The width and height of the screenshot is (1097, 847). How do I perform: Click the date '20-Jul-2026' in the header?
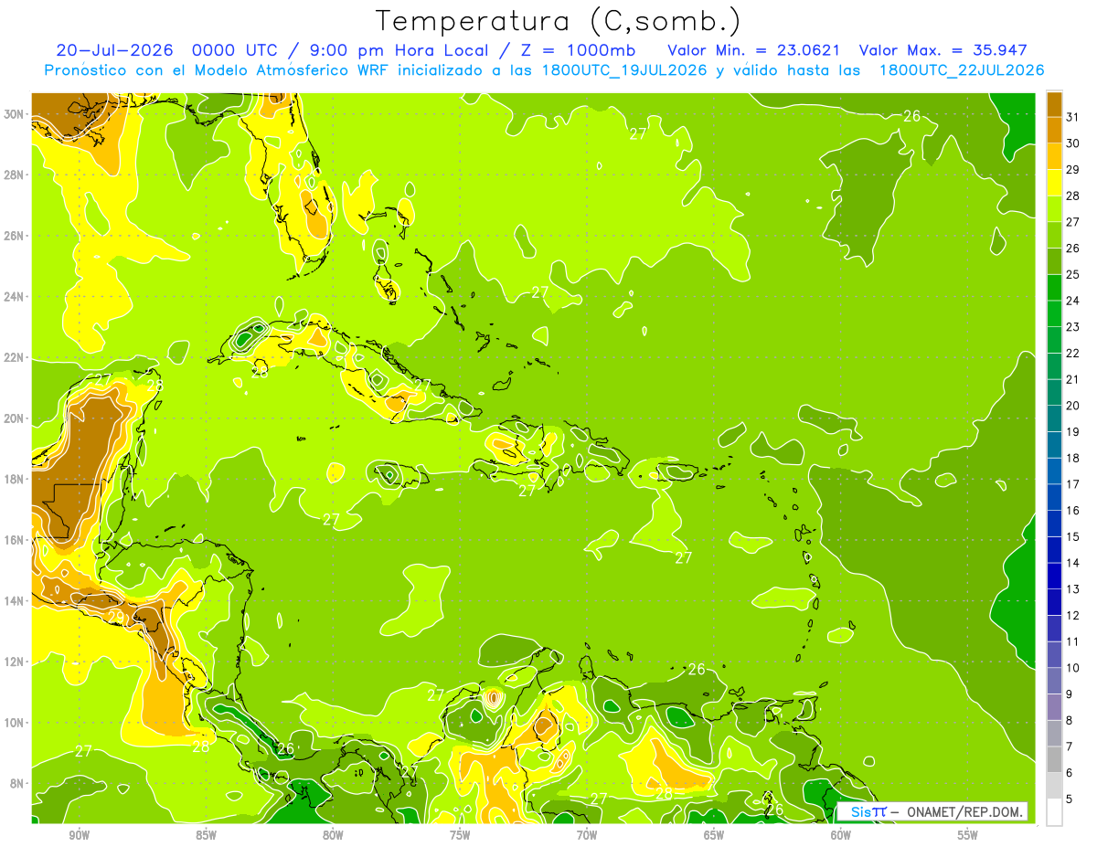pyautogui.click(x=114, y=50)
